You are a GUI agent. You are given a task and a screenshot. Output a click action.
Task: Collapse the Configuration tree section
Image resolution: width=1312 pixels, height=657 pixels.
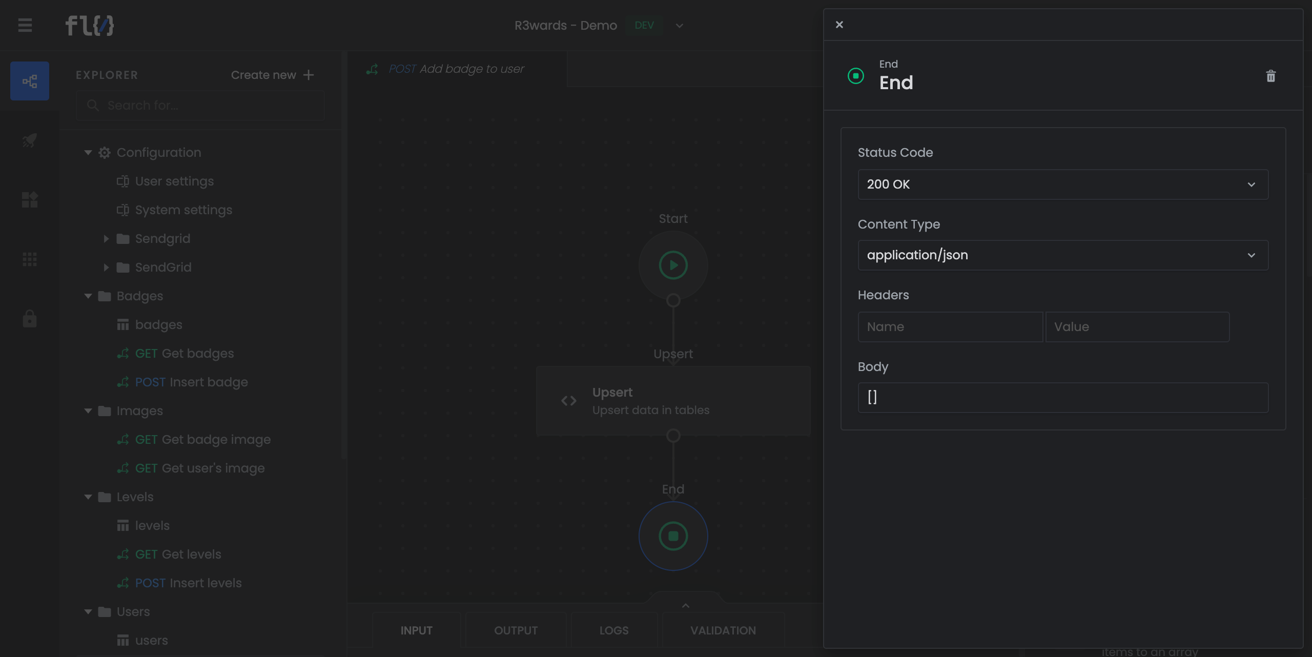pos(88,153)
